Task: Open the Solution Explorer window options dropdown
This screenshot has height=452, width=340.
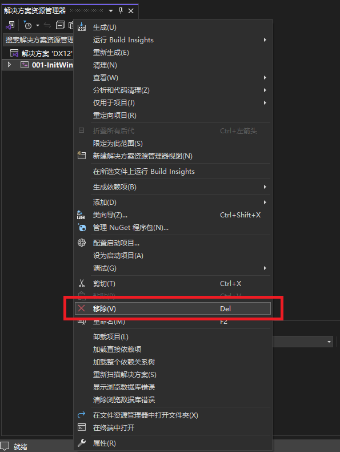Action: (111, 11)
